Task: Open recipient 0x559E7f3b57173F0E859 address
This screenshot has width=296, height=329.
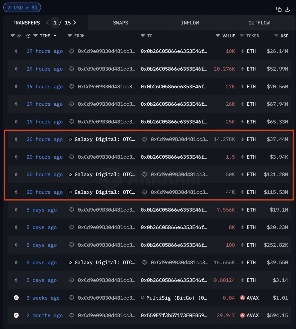Action: click(x=174, y=315)
